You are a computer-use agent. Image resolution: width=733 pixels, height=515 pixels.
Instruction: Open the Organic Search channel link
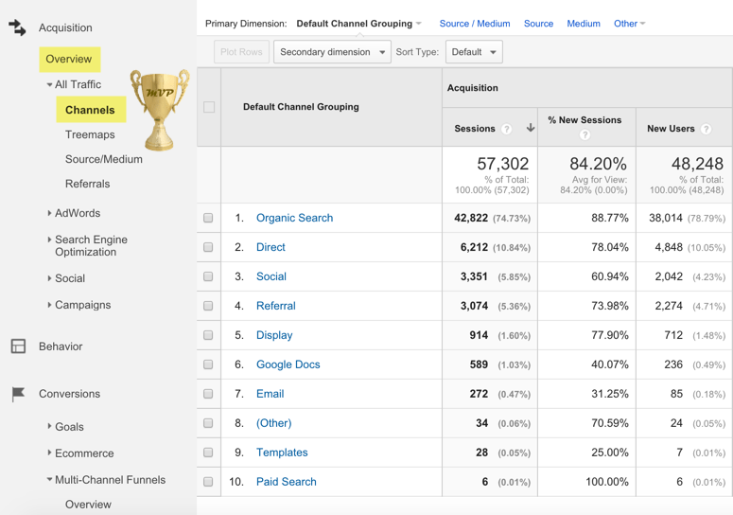294,218
